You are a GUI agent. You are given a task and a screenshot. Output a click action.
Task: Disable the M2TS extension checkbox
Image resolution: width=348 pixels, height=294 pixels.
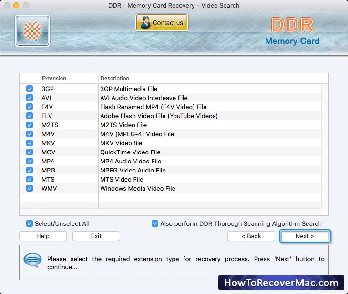(30, 125)
